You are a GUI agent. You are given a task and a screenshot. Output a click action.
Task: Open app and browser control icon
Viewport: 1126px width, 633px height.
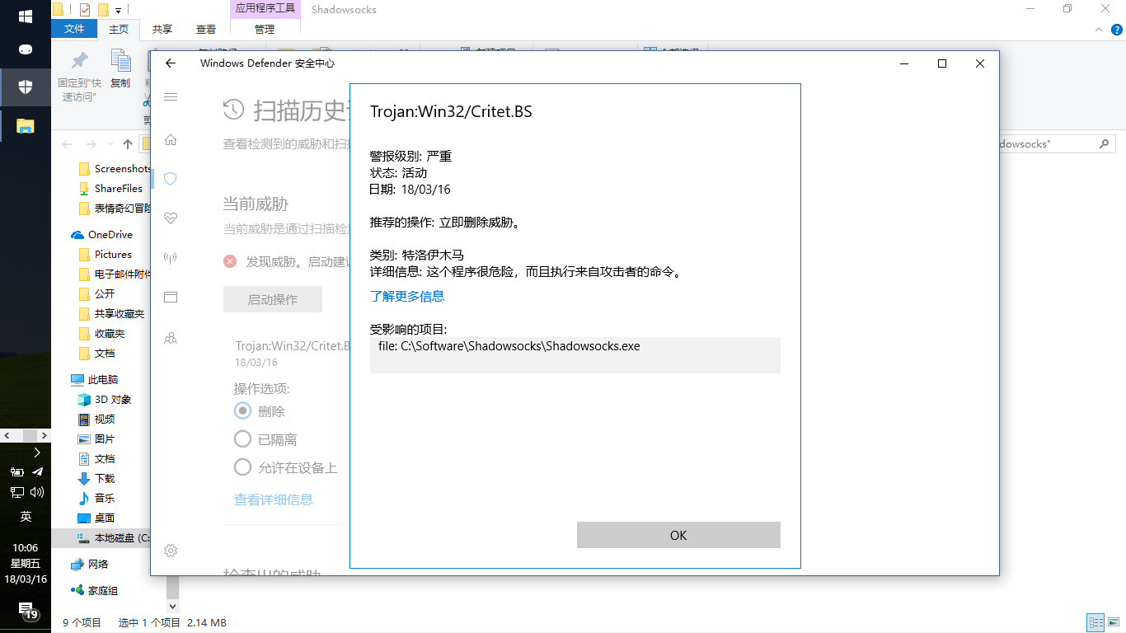171,297
